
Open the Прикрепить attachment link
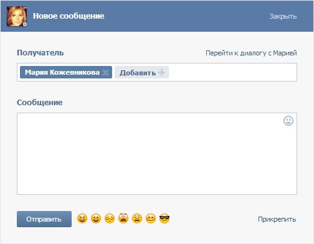[x=277, y=219]
